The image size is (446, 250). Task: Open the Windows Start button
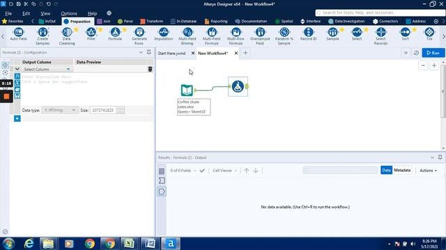(x=8, y=244)
